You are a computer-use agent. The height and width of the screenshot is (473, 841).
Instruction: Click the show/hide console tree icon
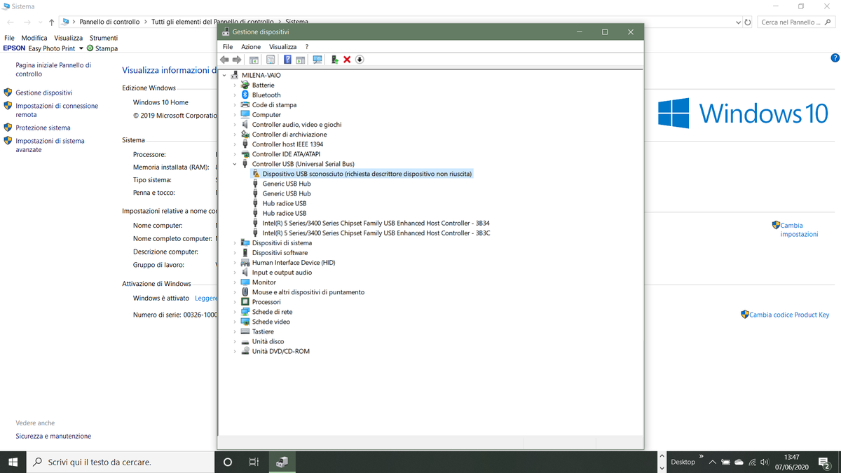pyautogui.click(x=254, y=60)
